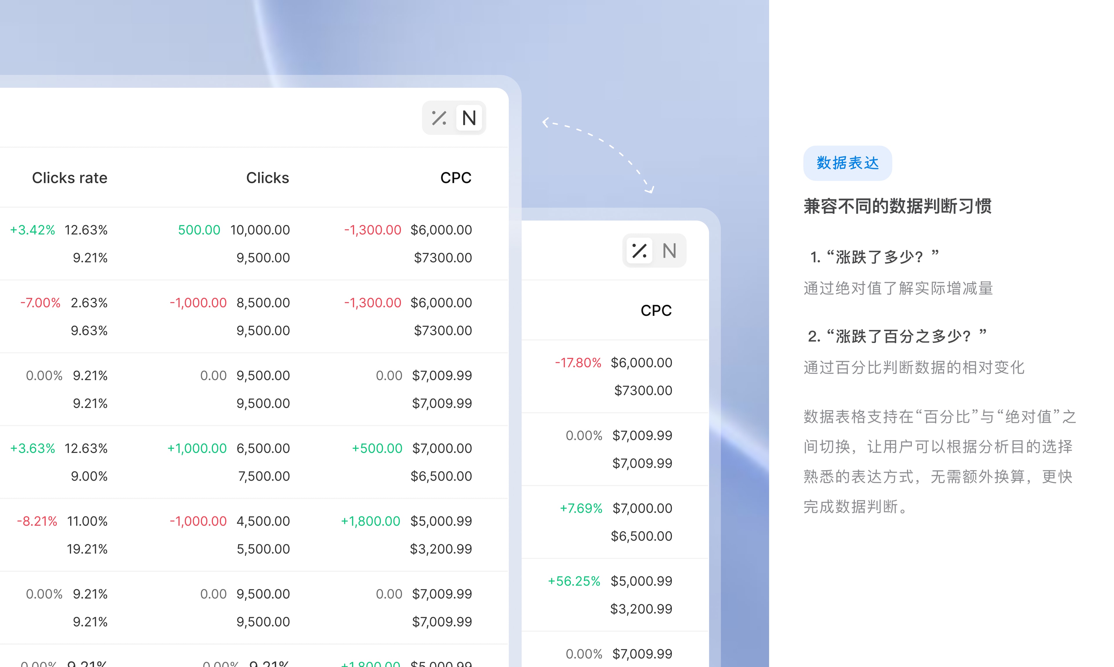Image resolution: width=1114 pixels, height=667 pixels.
Task: Click the -8.21% clicks rate change
Action: (37, 521)
